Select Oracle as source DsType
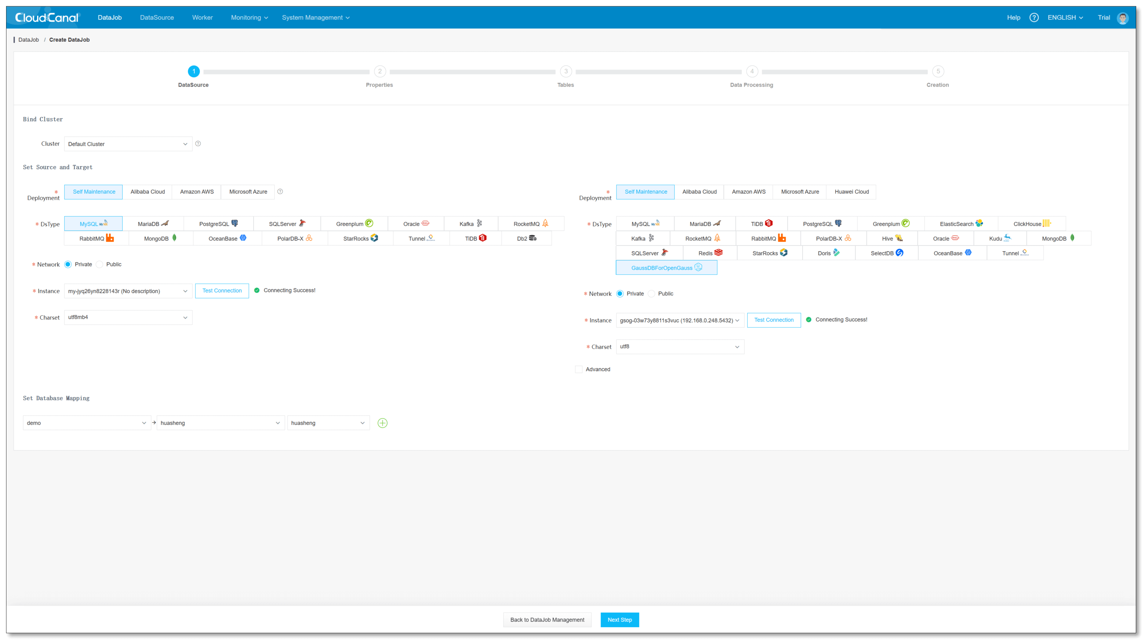 tap(416, 224)
